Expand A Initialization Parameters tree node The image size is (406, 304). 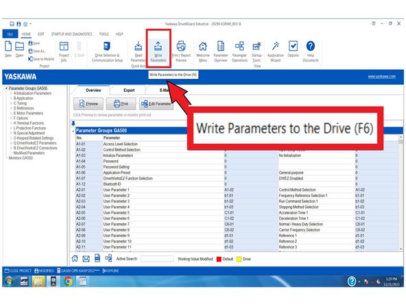(11, 93)
